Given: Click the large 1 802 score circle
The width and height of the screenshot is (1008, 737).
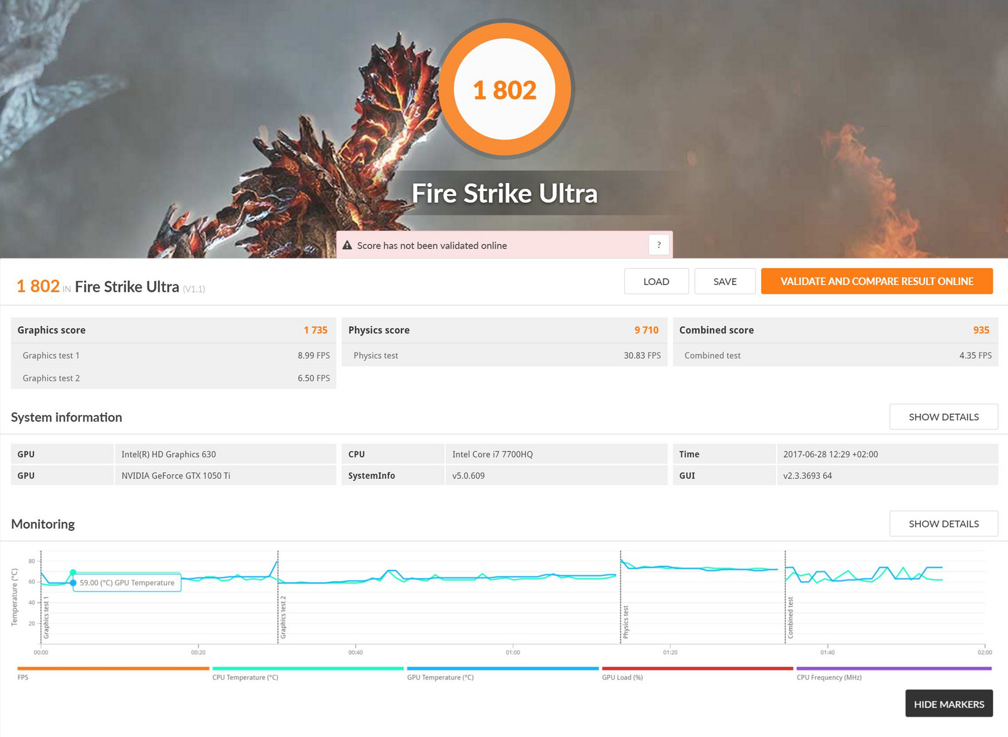Looking at the screenshot, I should tap(505, 90).
